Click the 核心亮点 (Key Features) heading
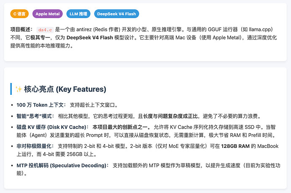Viewport: 291px width, 193px height. pos(65,89)
